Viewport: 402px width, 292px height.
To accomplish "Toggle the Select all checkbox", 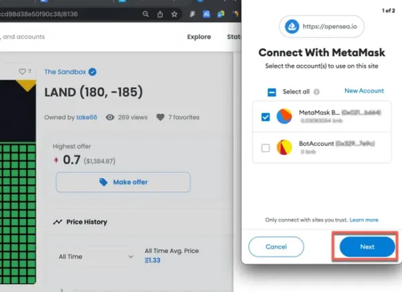I will 272,92.
